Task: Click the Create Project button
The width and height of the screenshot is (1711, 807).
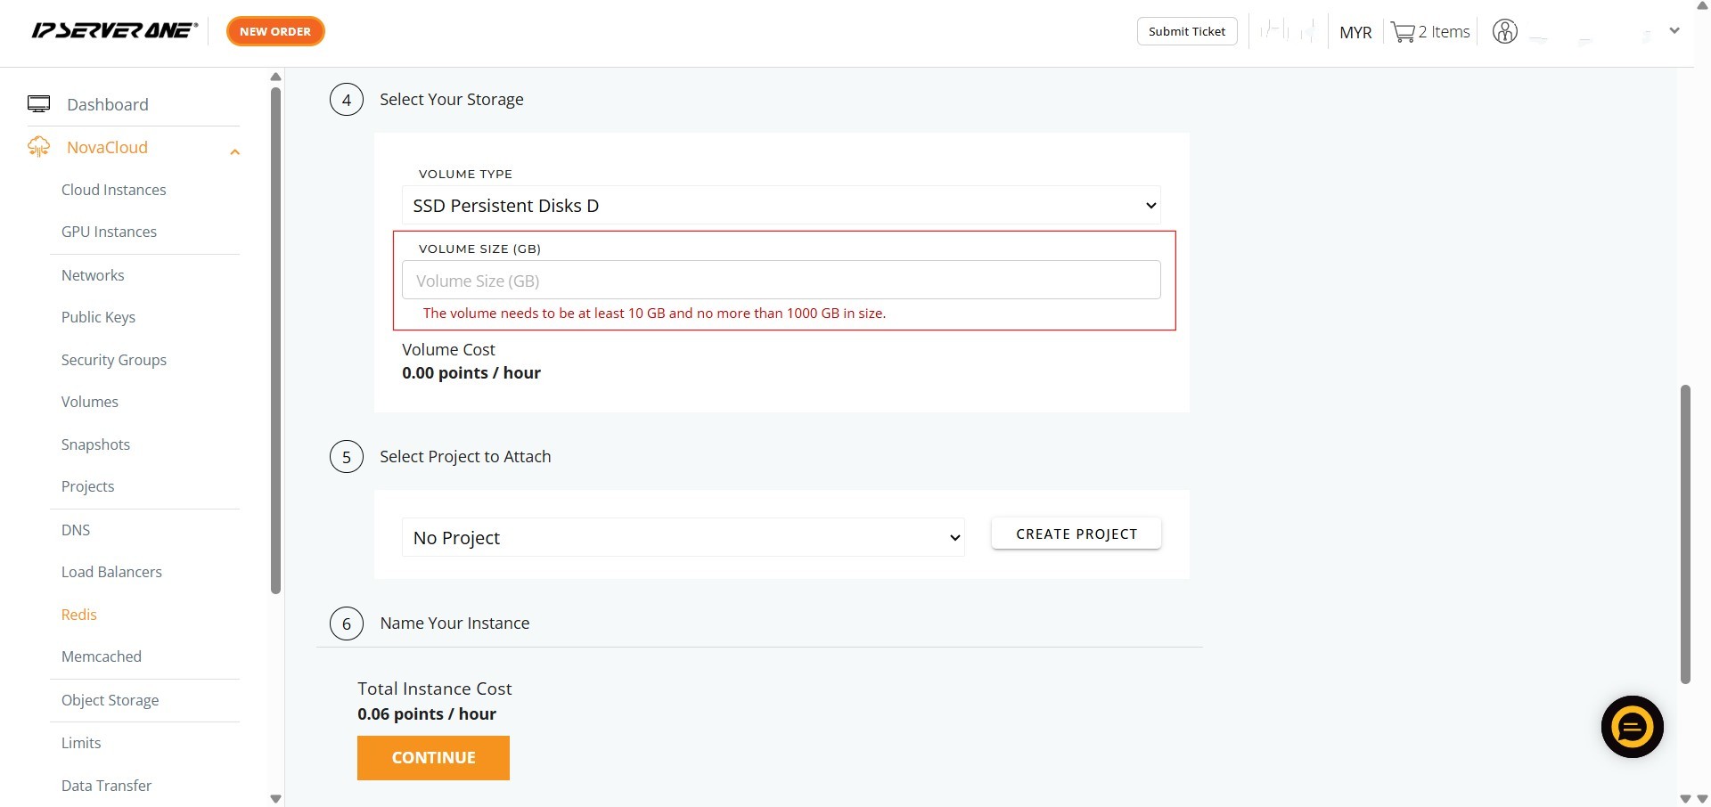Action: [1076, 534]
